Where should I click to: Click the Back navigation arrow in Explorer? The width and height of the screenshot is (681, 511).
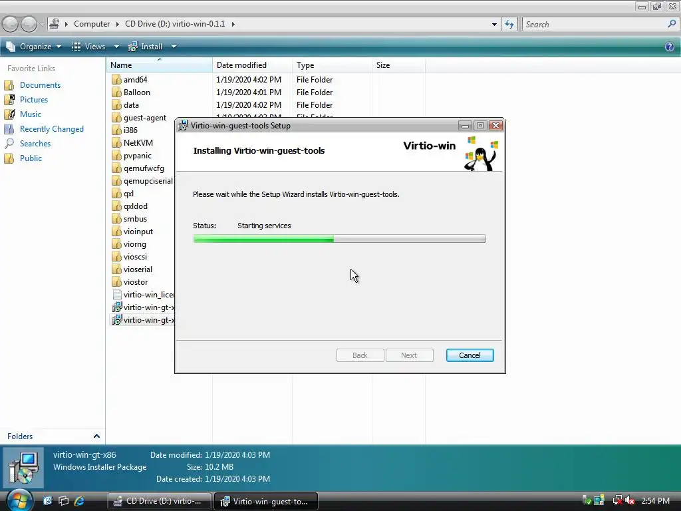coord(11,24)
